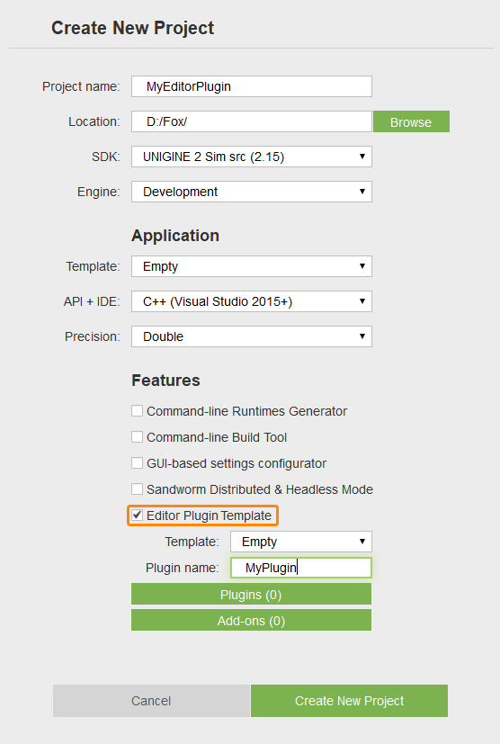Open the plugin Template dropdown
The image size is (500, 744).
[x=301, y=542]
